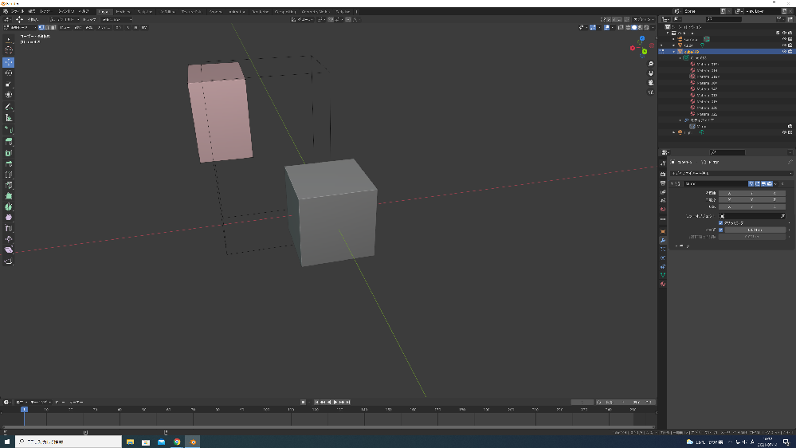Toggle the Clipping checkbox in Mirror modifier

(x=720, y=222)
